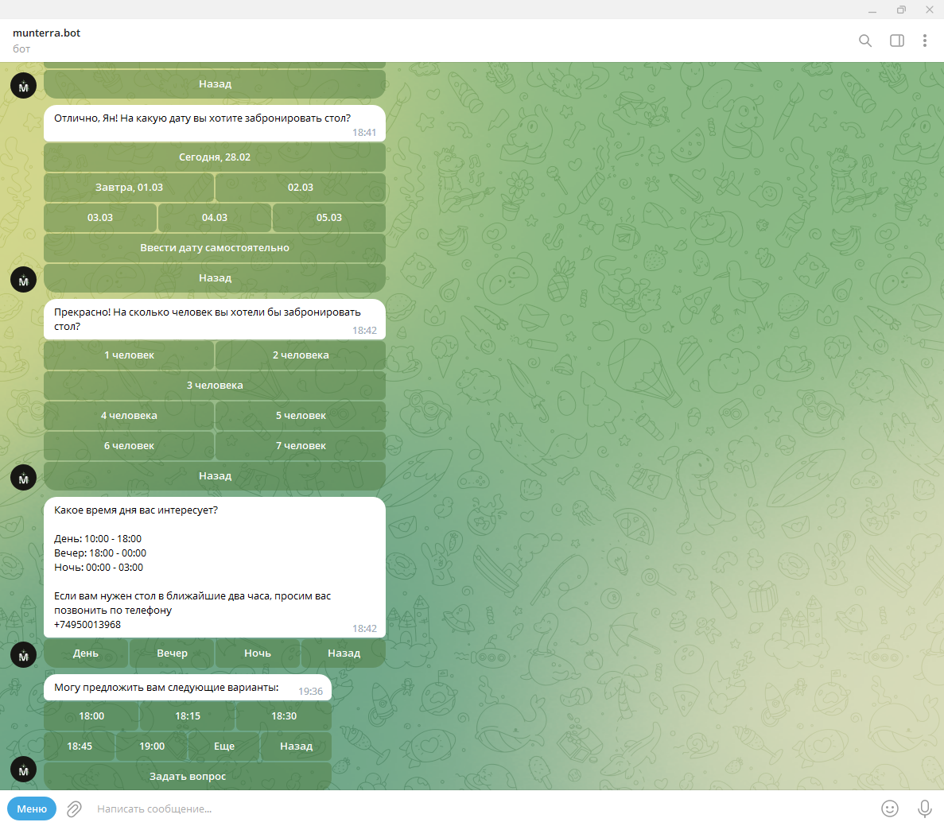Click the 18:41 message timestamp
Screen dimensions: 944x826
[364, 133]
